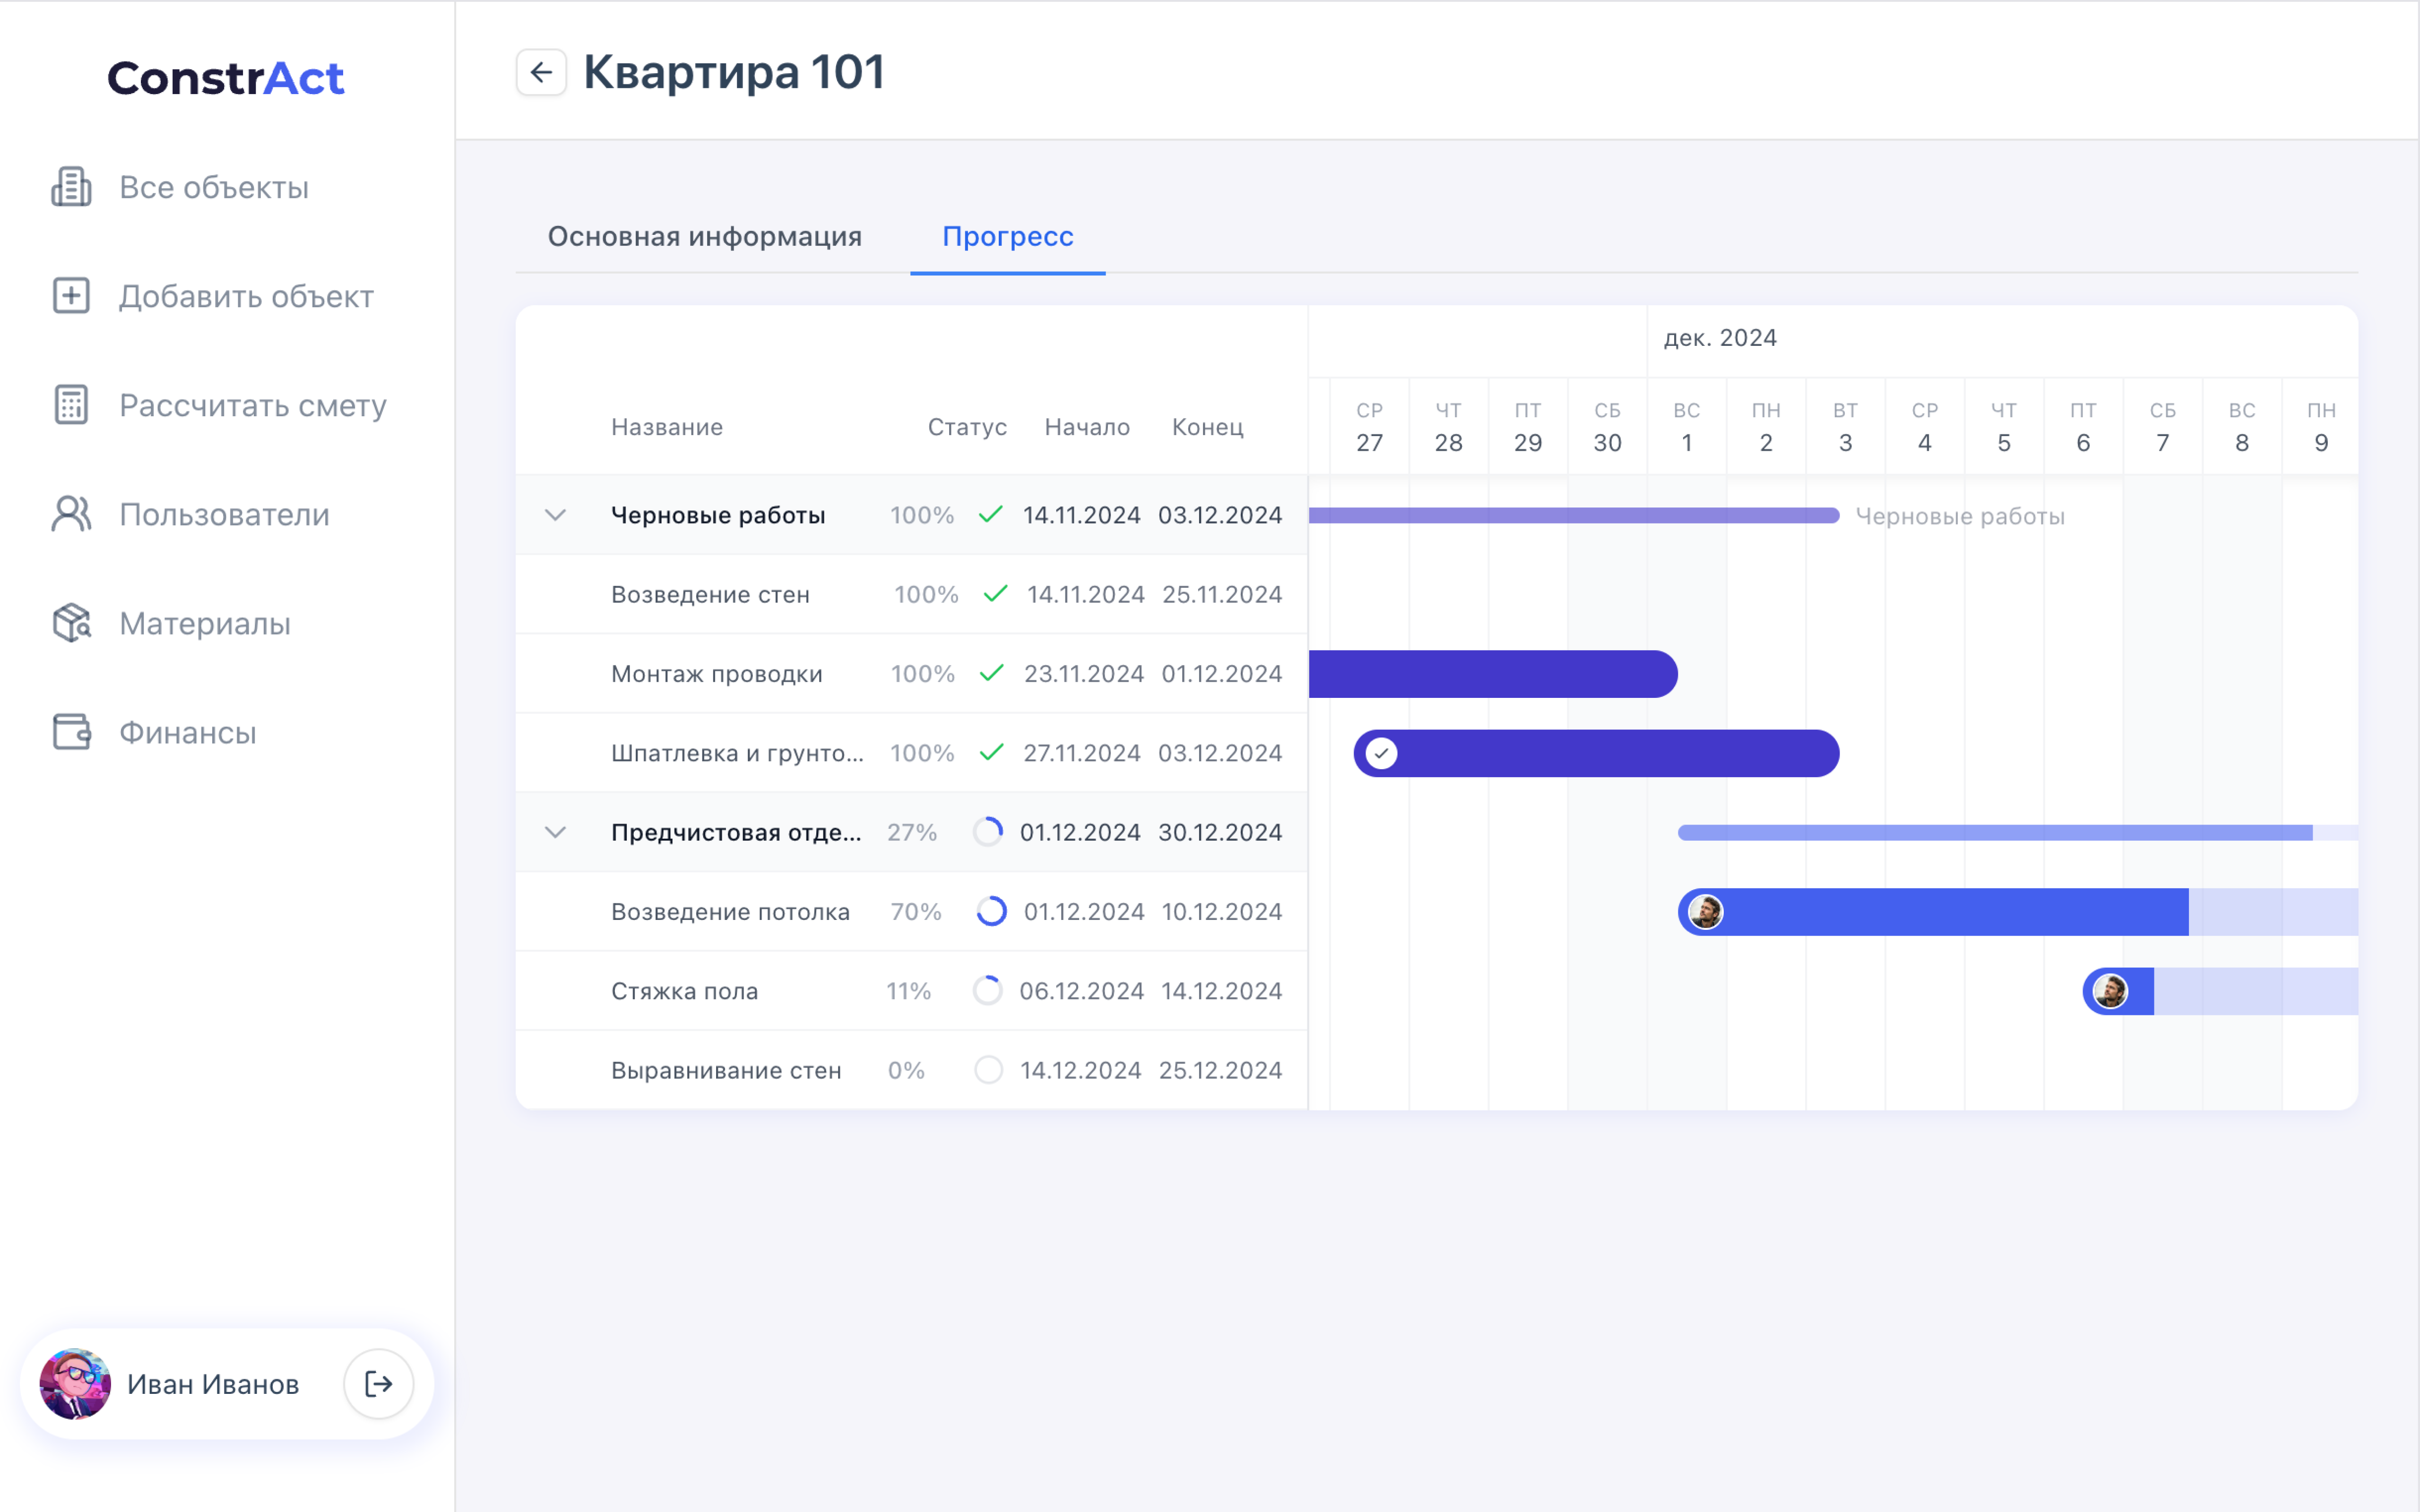Click progress ring status for Предчистовая отделка
The height and width of the screenshot is (1512, 2420).
click(x=988, y=832)
